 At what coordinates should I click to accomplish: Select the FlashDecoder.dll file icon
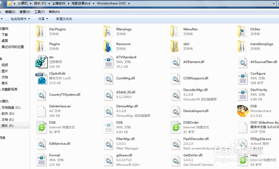[x=175, y=144]
